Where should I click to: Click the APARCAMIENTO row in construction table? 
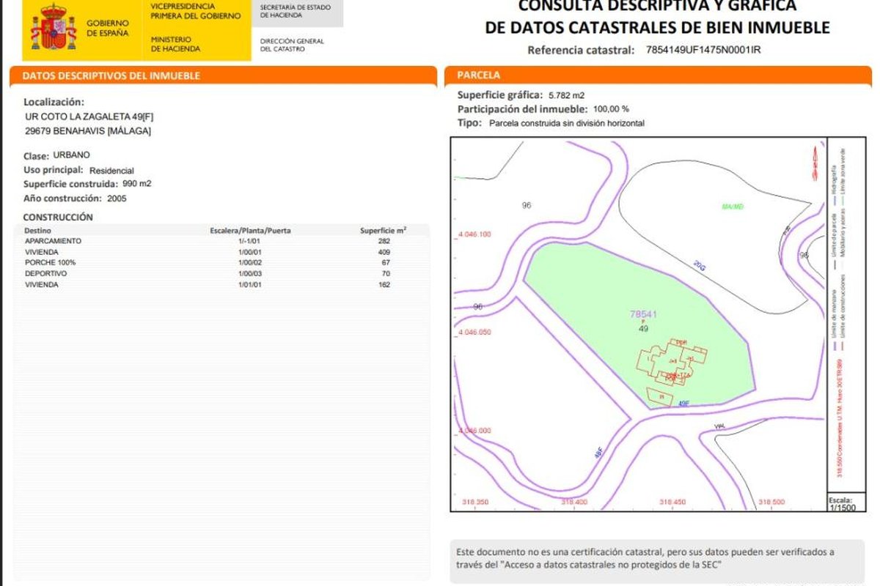click(53, 241)
